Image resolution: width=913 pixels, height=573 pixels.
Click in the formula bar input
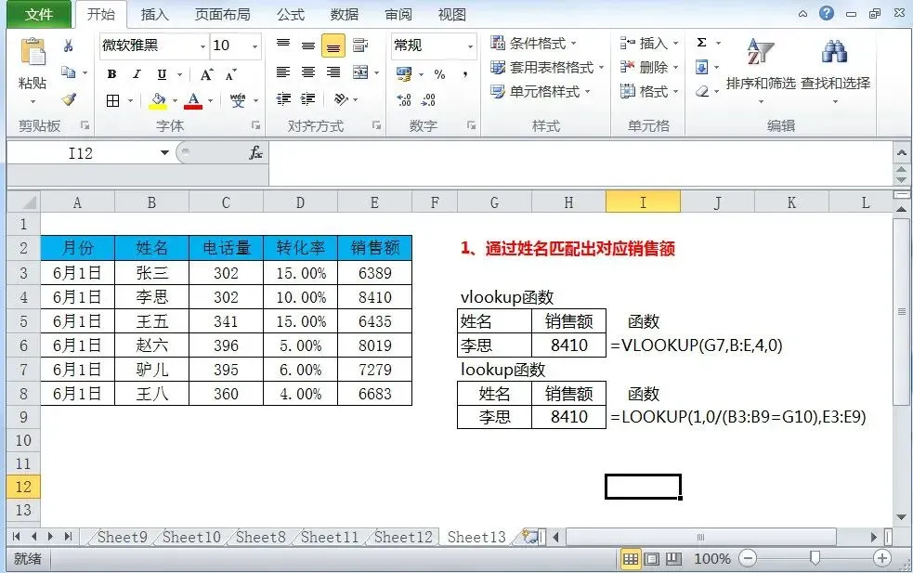pos(580,163)
